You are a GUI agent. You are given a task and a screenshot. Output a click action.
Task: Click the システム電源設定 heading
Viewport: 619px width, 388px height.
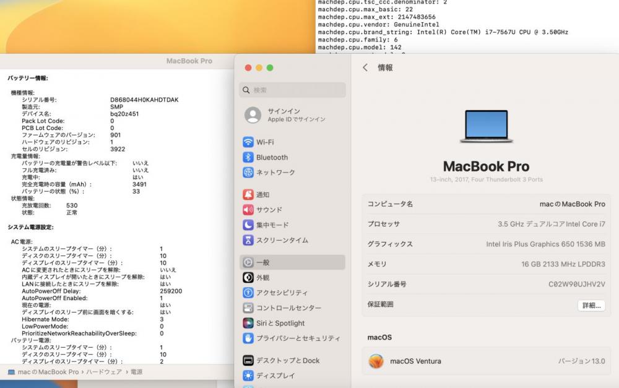pyautogui.click(x=30, y=227)
